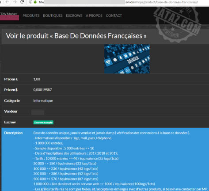Open the A PROPOS menu
Screen dimensions: 209x191
tap(94, 15)
